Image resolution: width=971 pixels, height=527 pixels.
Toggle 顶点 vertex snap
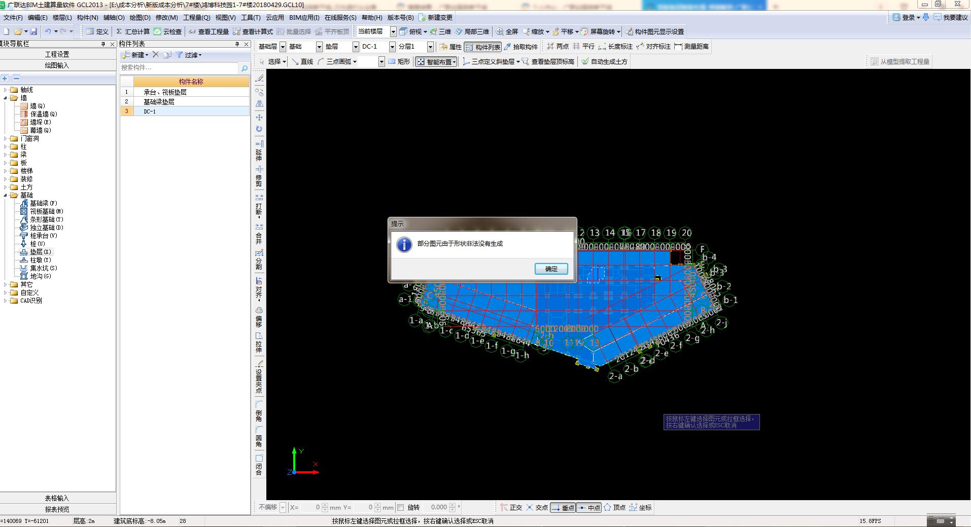614,507
